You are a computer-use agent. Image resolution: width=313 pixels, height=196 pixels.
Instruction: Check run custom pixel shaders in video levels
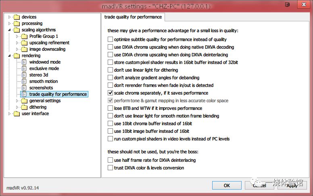pos(110,138)
